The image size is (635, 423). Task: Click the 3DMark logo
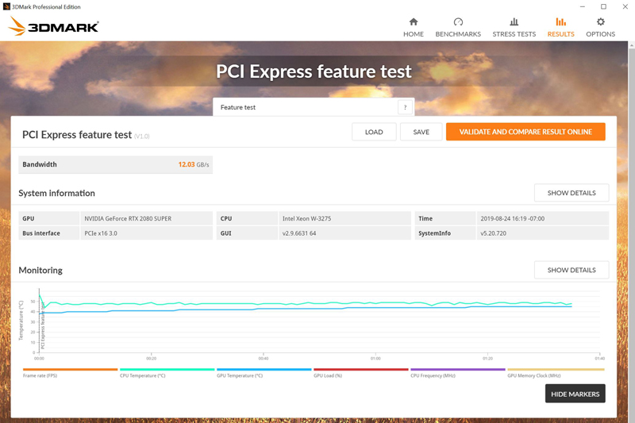tap(54, 27)
